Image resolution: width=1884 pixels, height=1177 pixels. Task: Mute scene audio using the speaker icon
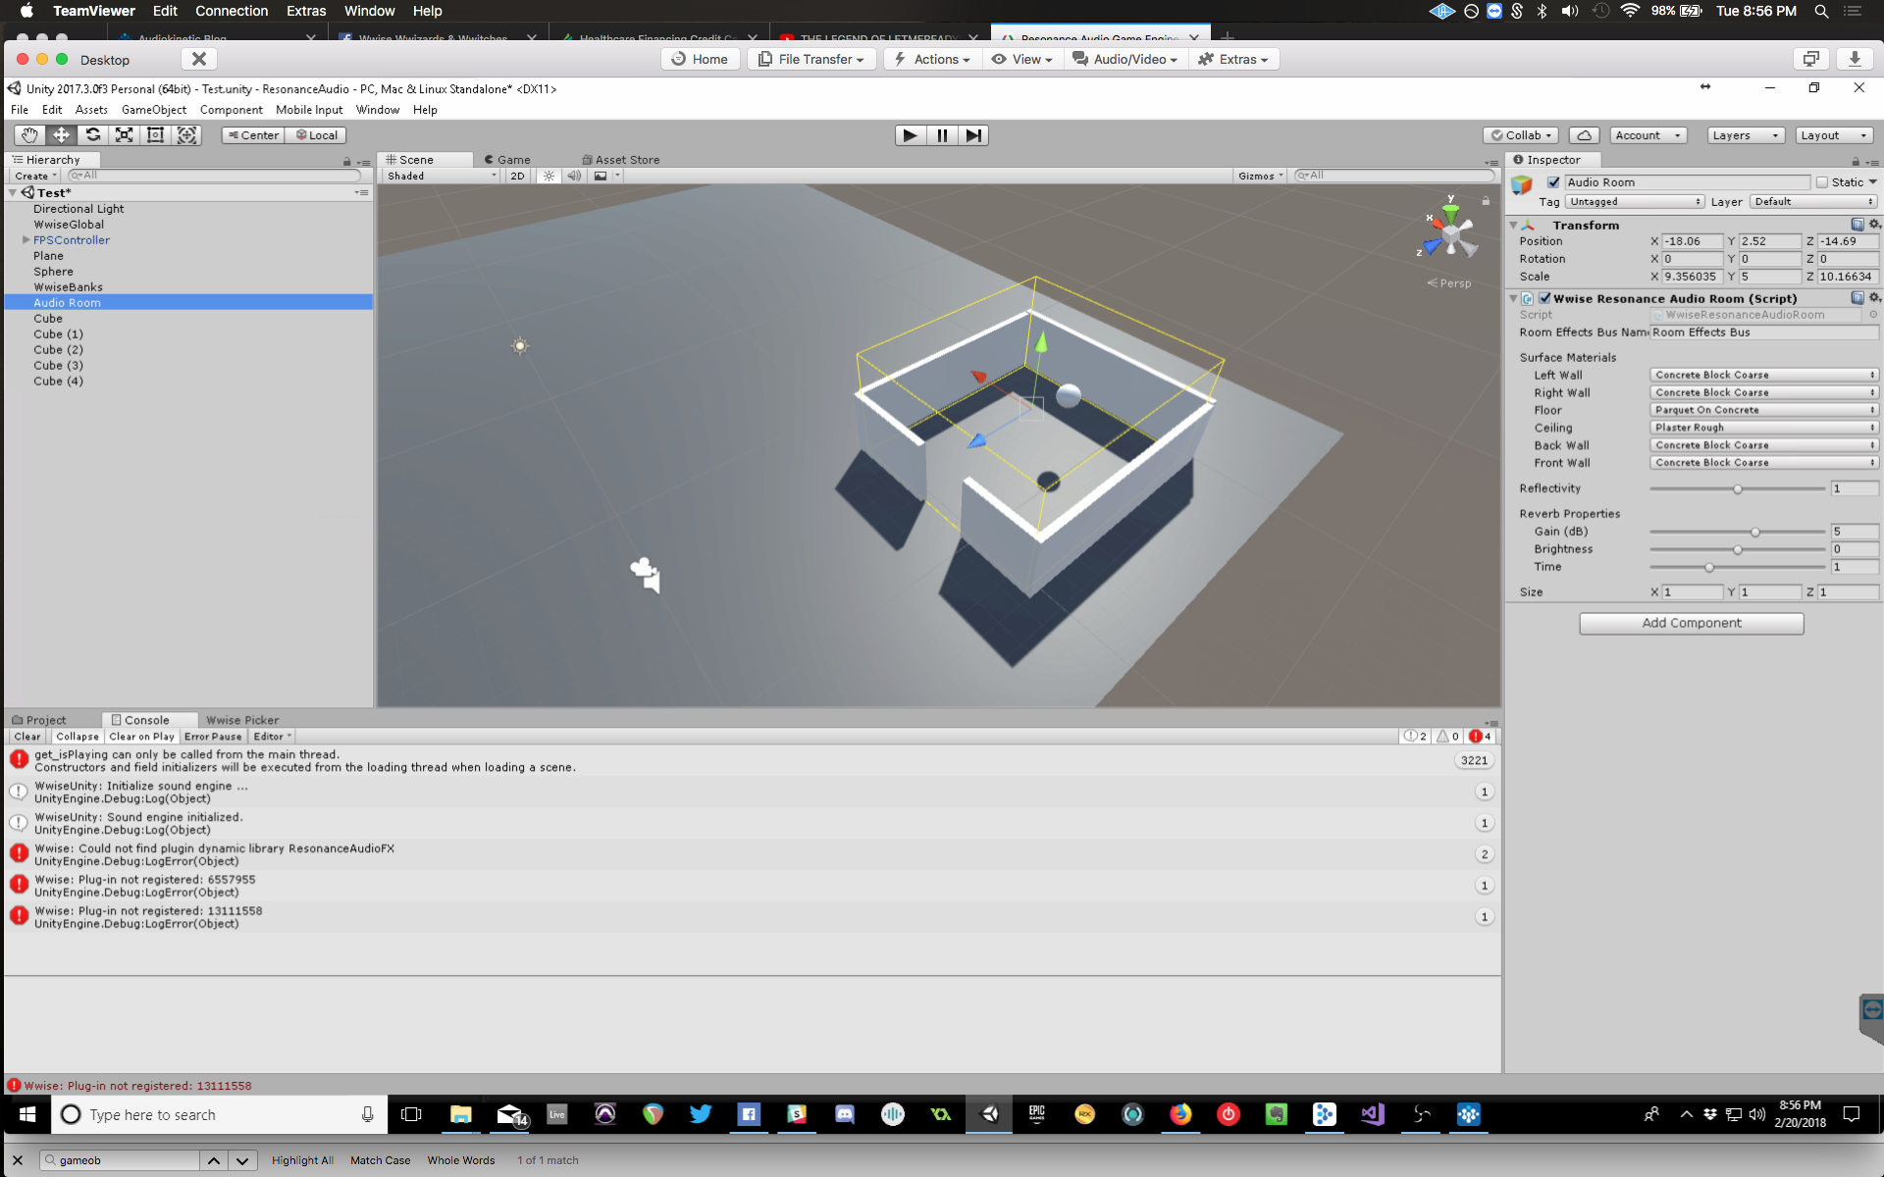[x=574, y=176]
